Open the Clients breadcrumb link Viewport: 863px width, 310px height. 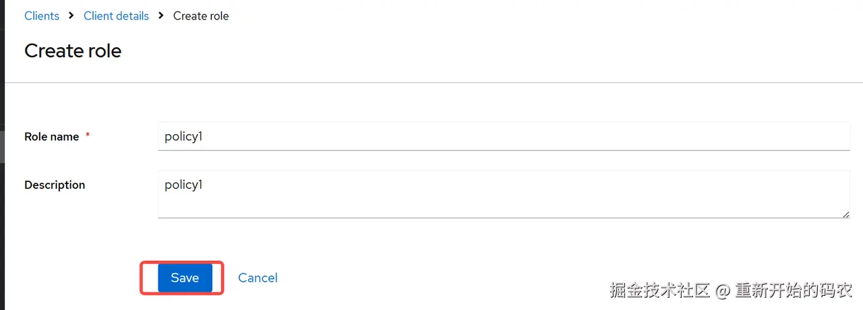42,15
